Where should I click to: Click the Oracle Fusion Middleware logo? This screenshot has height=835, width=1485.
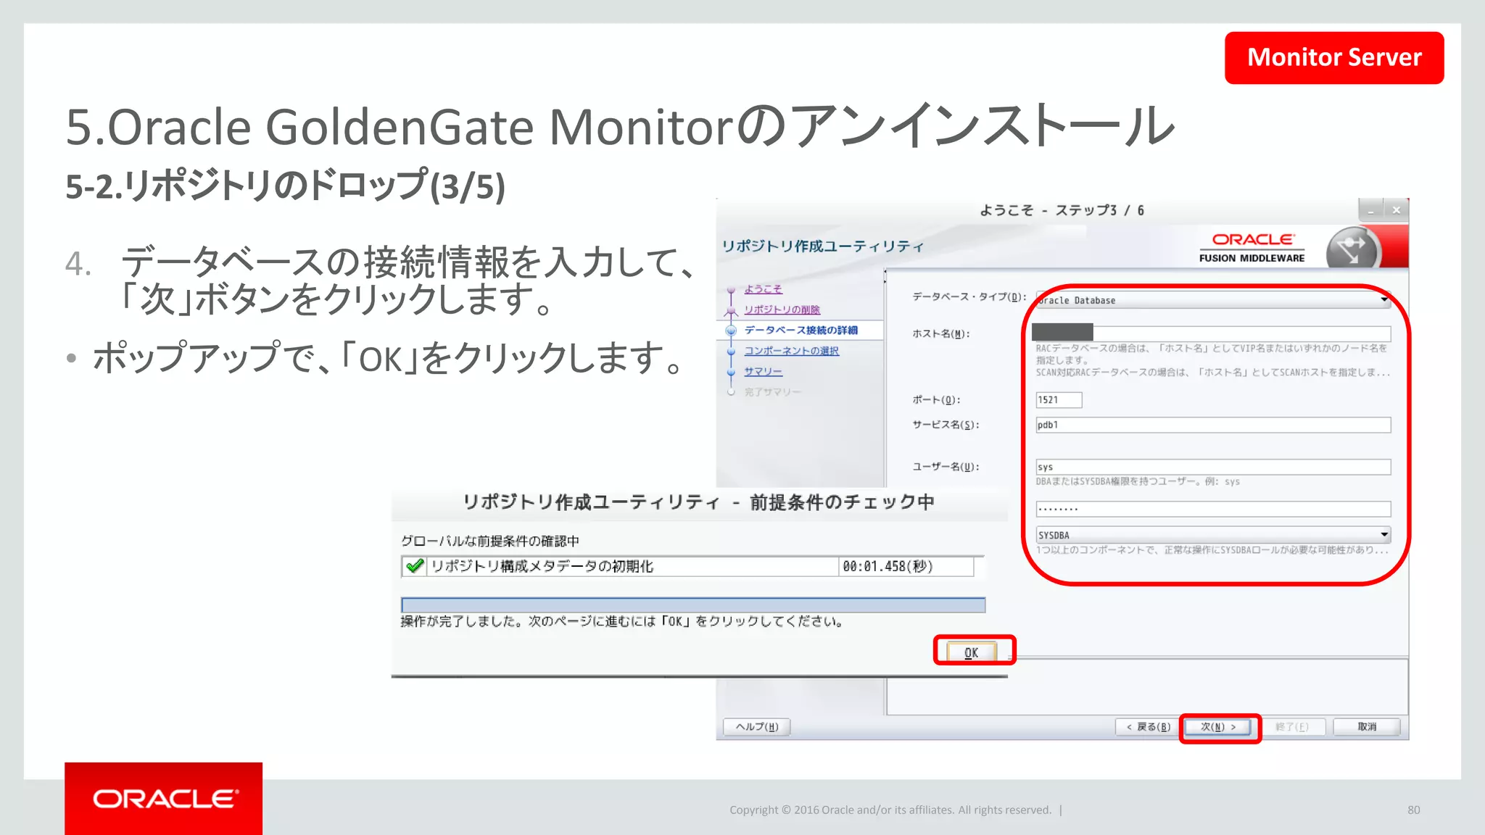pyautogui.click(x=1252, y=247)
